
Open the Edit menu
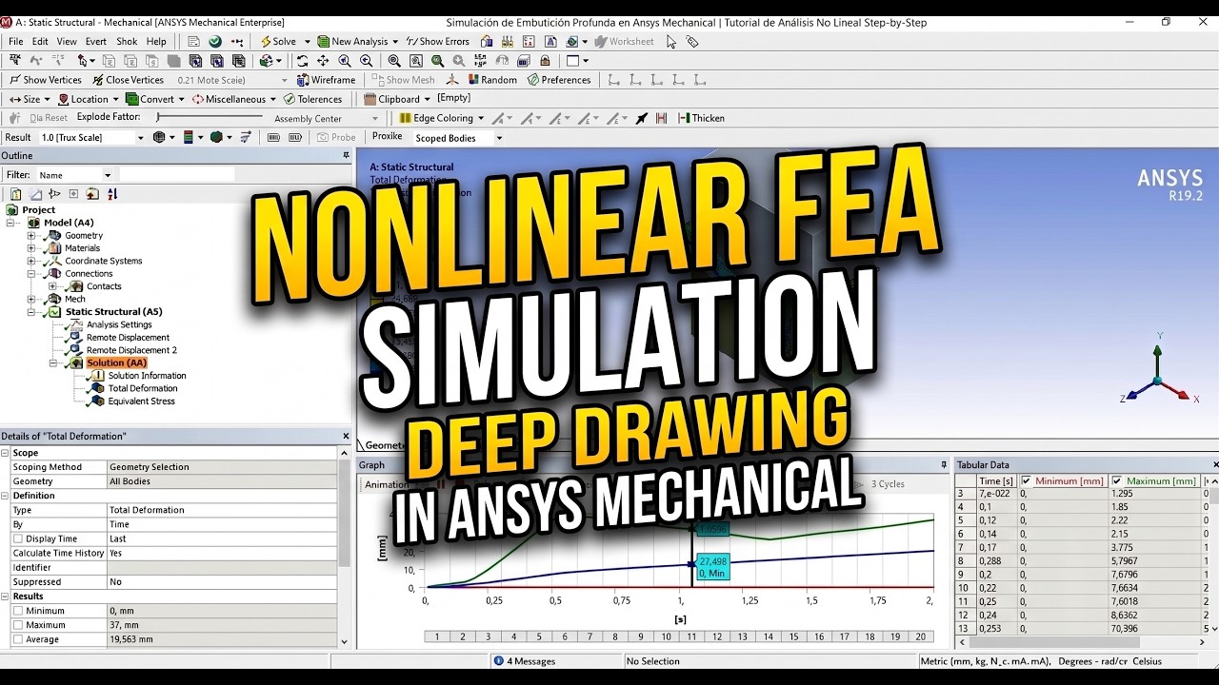coord(40,42)
